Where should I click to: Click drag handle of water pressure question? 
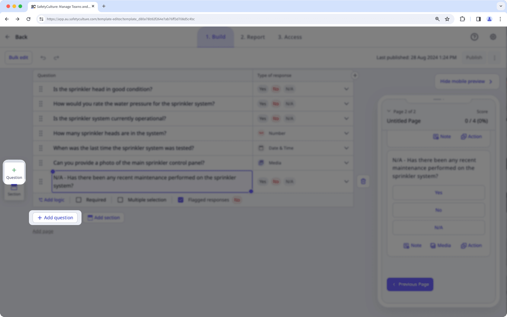(x=41, y=104)
